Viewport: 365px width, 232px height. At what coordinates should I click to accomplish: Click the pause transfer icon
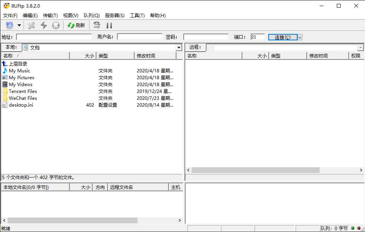coord(109,26)
